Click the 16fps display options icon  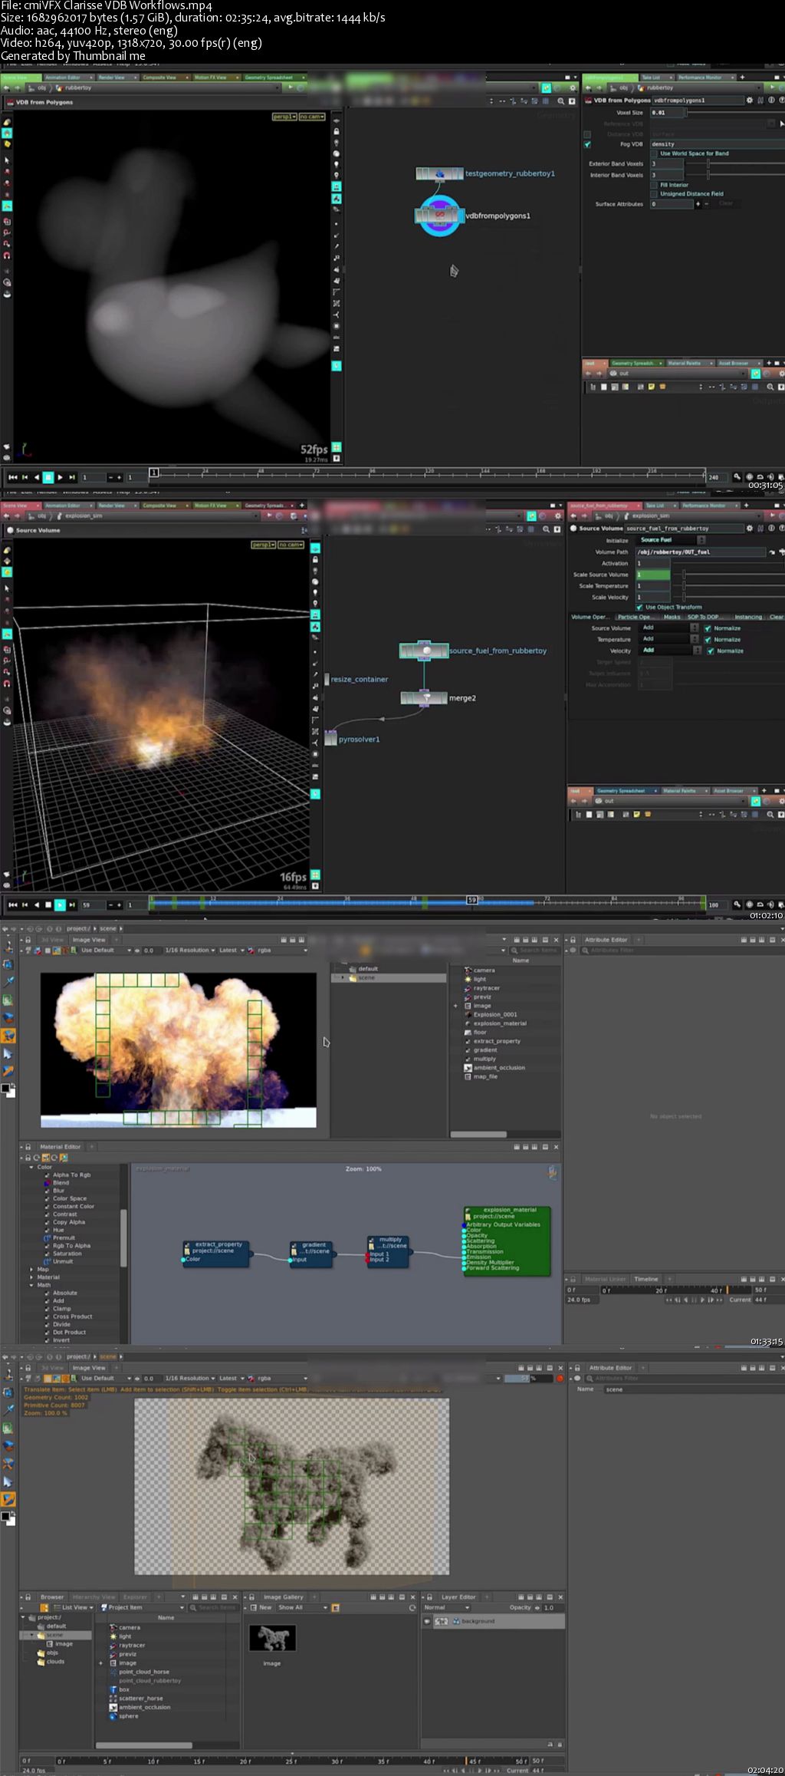click(x=315, y=875)
